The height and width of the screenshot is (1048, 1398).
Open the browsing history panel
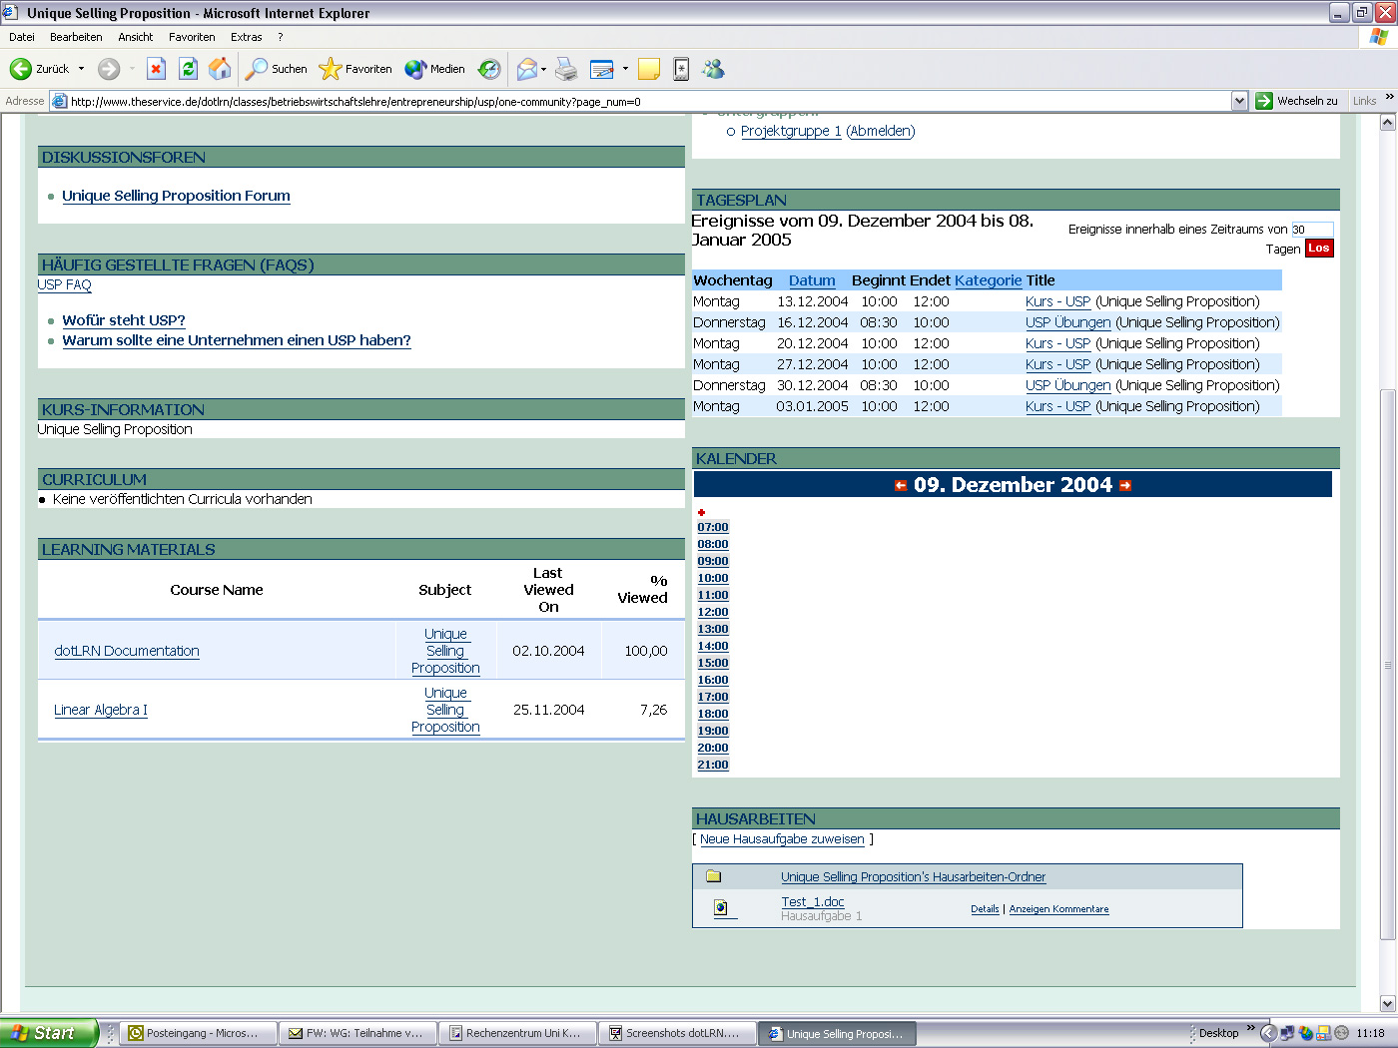click(x=488, y=69)
